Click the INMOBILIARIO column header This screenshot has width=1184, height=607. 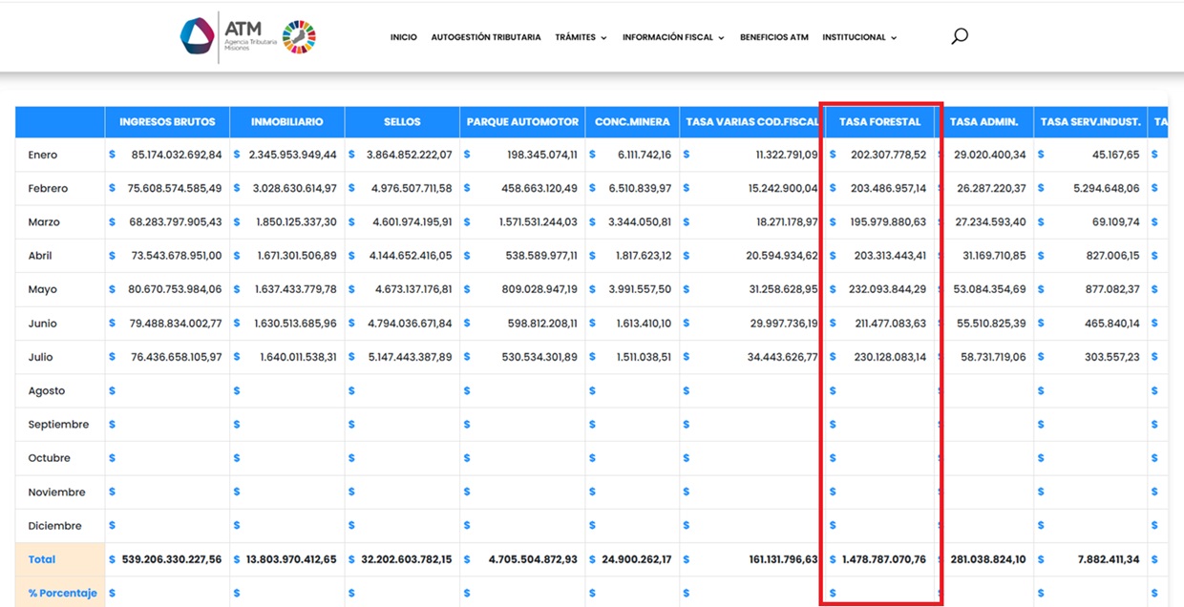pos(286,122)
